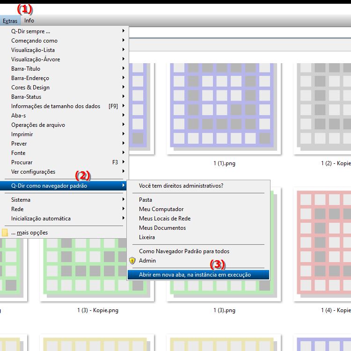Open Inicialização automática submenu

pyautogui.click(x=64, y=219)
